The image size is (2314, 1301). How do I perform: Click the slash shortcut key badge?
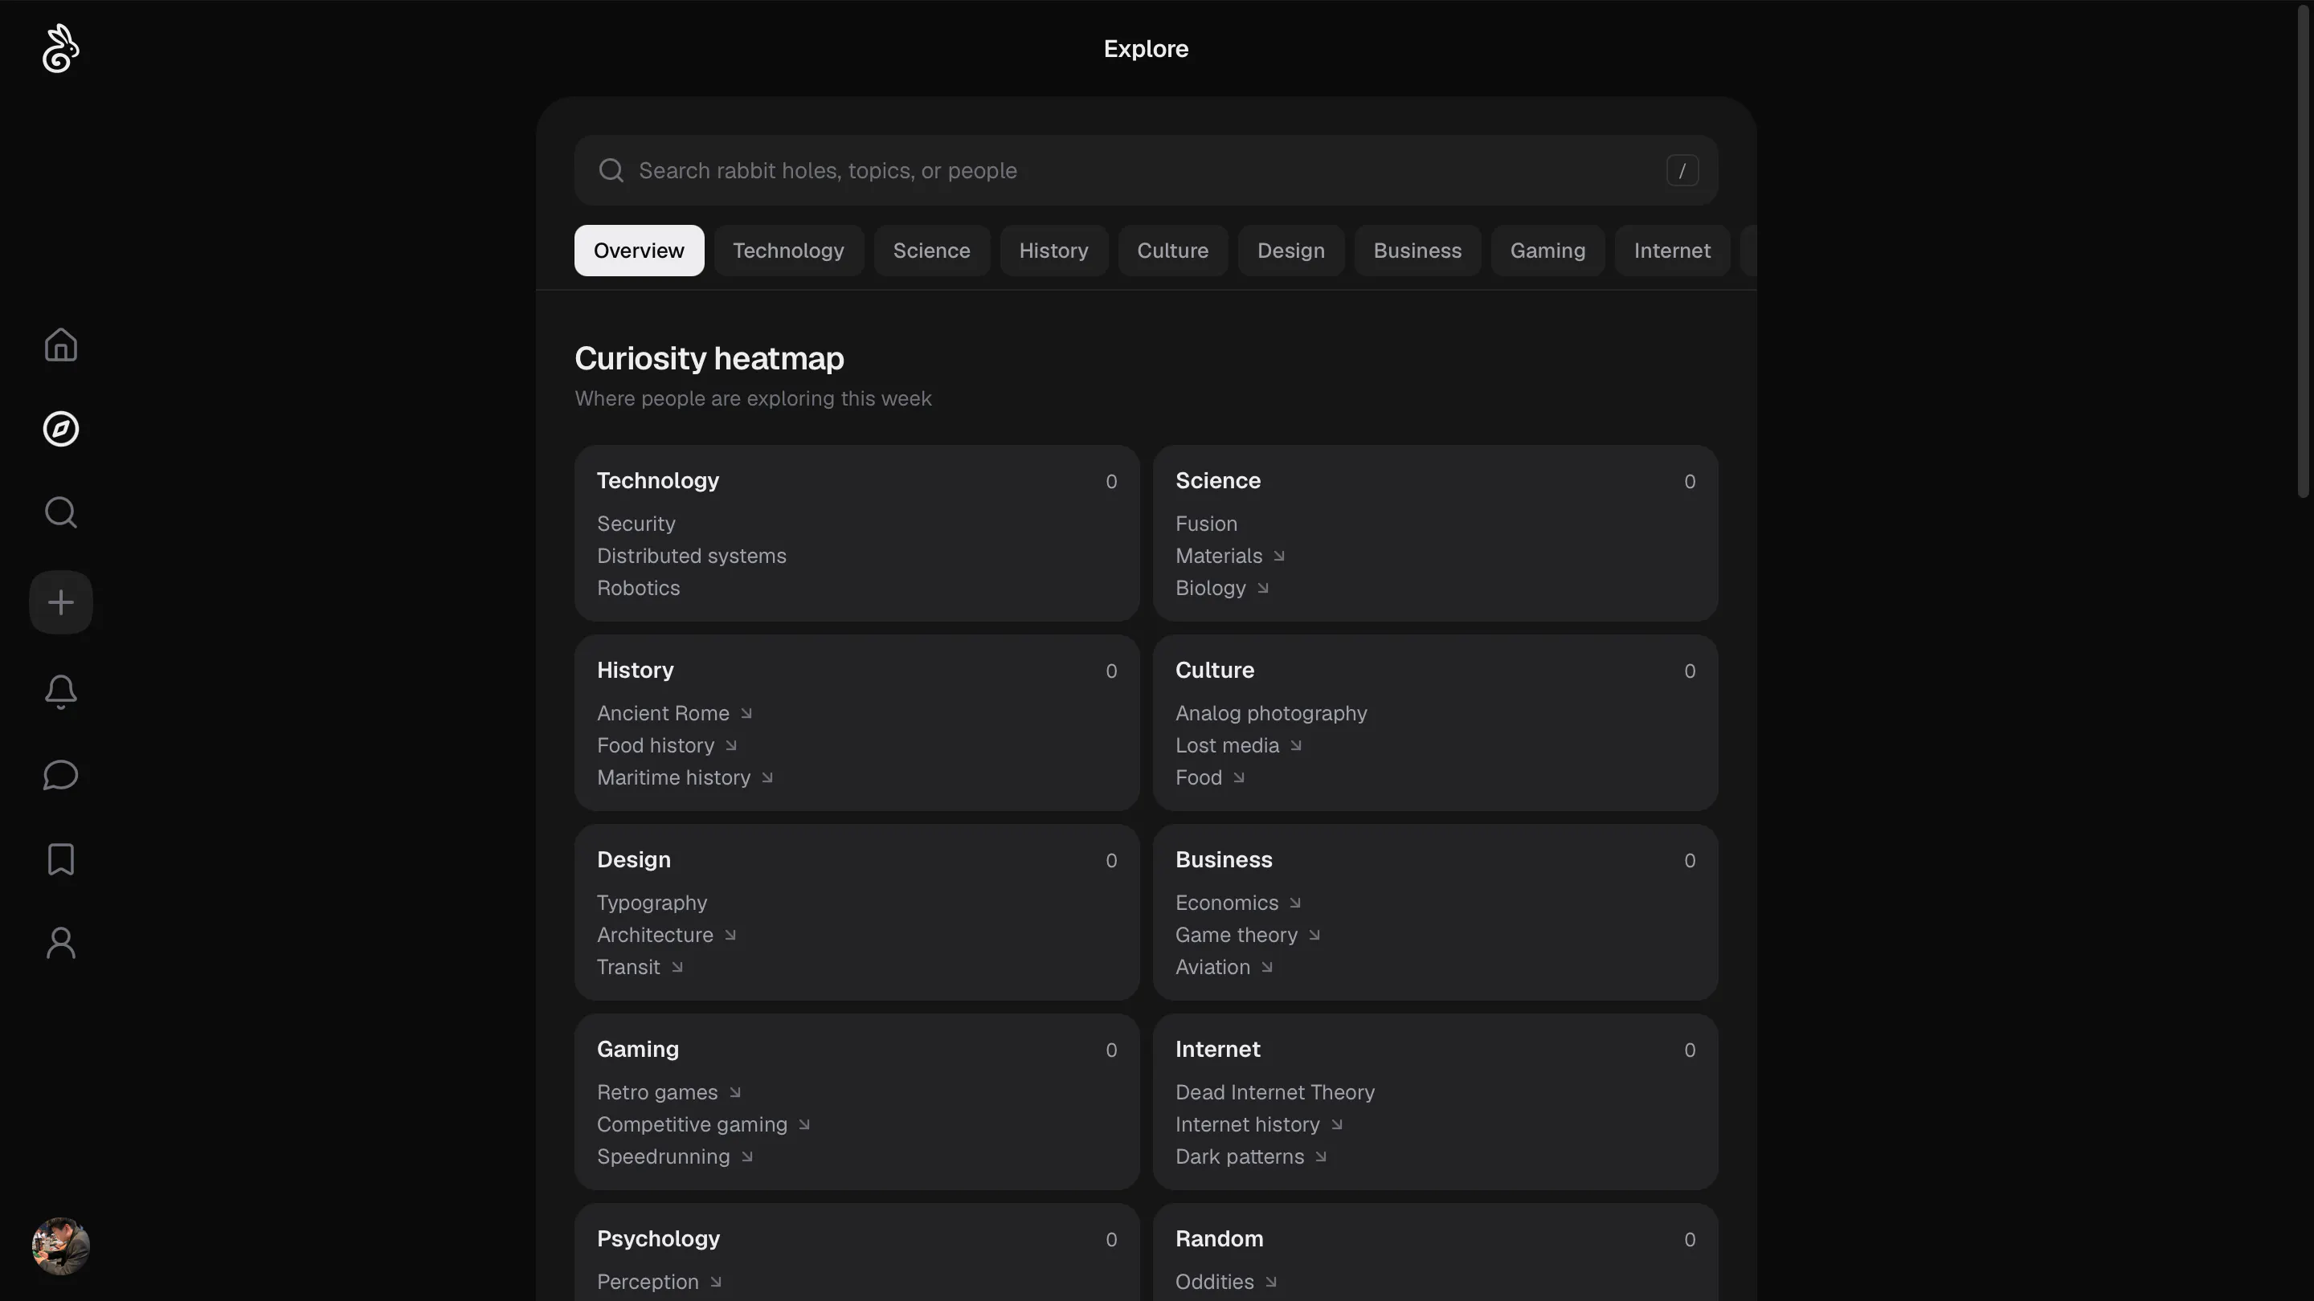1682,170
